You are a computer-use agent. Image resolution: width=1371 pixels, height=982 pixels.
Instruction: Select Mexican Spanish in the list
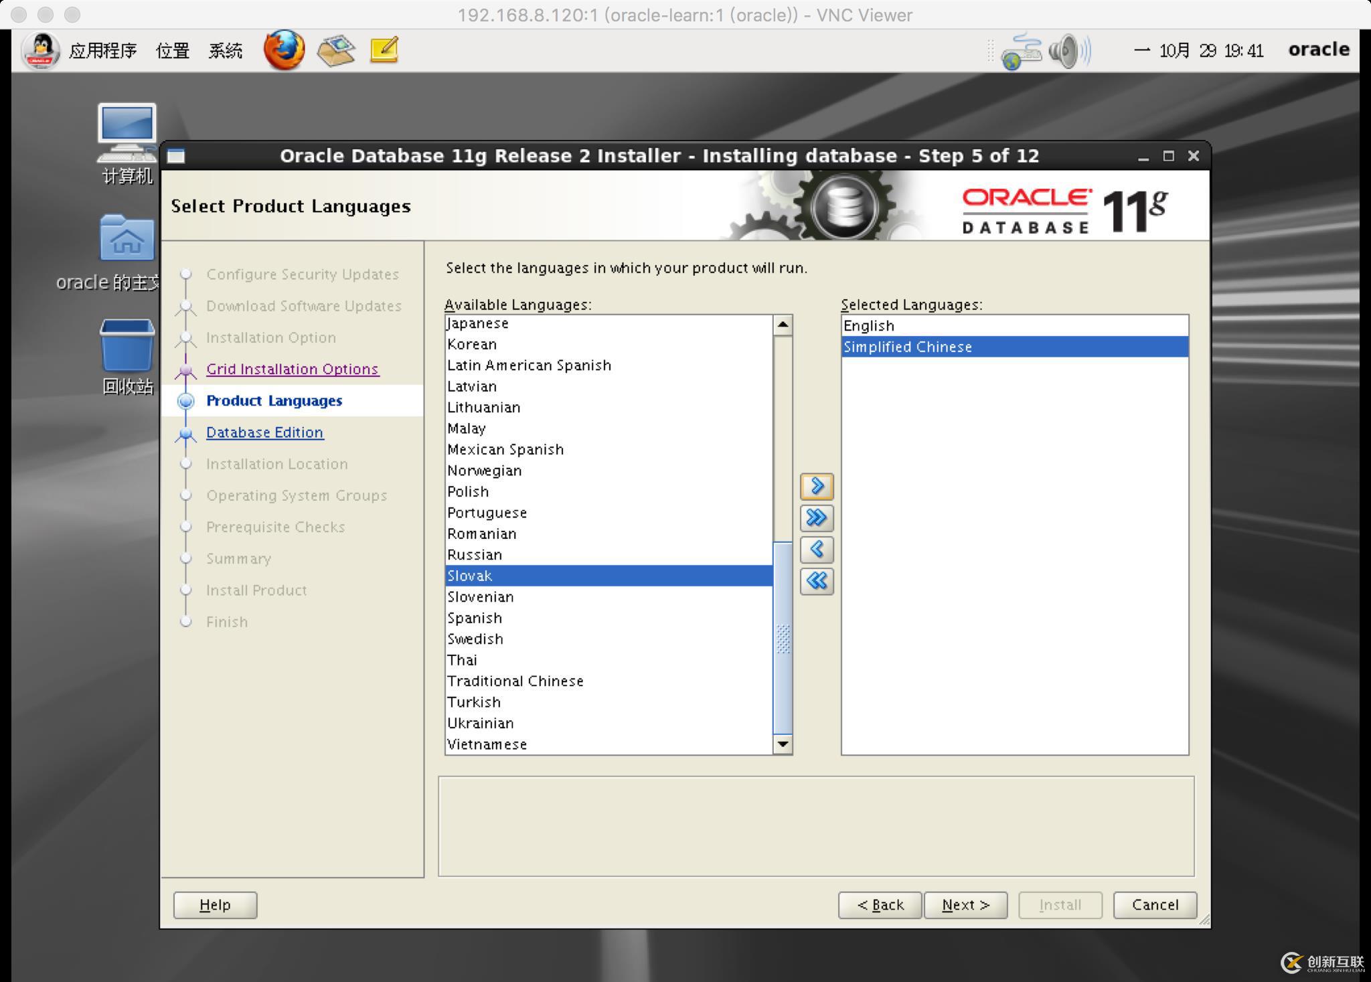(609, 450)
